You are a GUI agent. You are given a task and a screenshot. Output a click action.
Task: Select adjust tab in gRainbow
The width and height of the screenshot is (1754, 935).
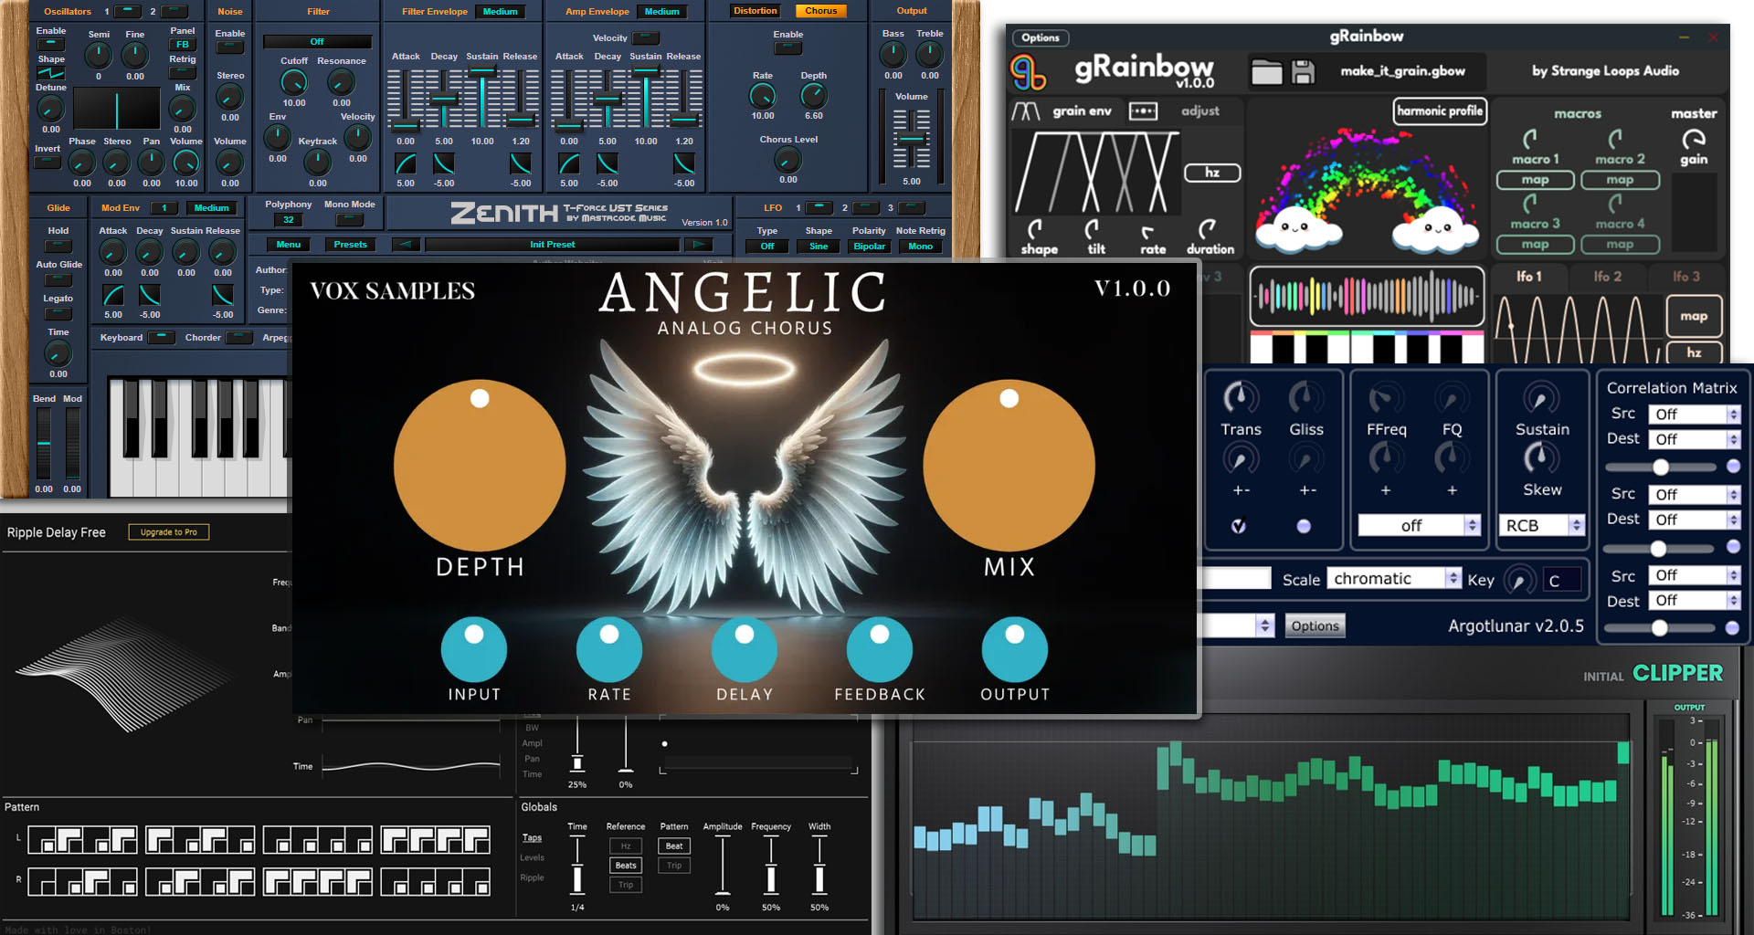click(1200, 111)
